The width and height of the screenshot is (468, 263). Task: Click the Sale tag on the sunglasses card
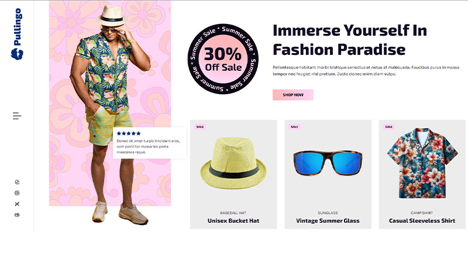click(x=294, y=127)
